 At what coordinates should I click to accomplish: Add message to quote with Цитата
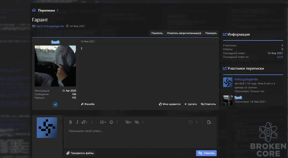tap(190, 104)
